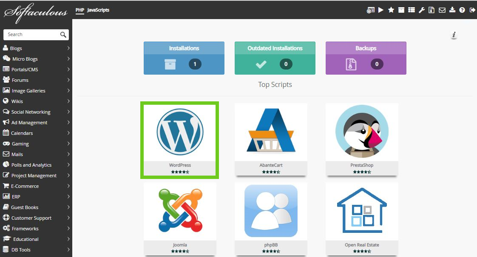
Task: Open the purple Backups box
Action: pyautogui.click(x=366, y=58)
